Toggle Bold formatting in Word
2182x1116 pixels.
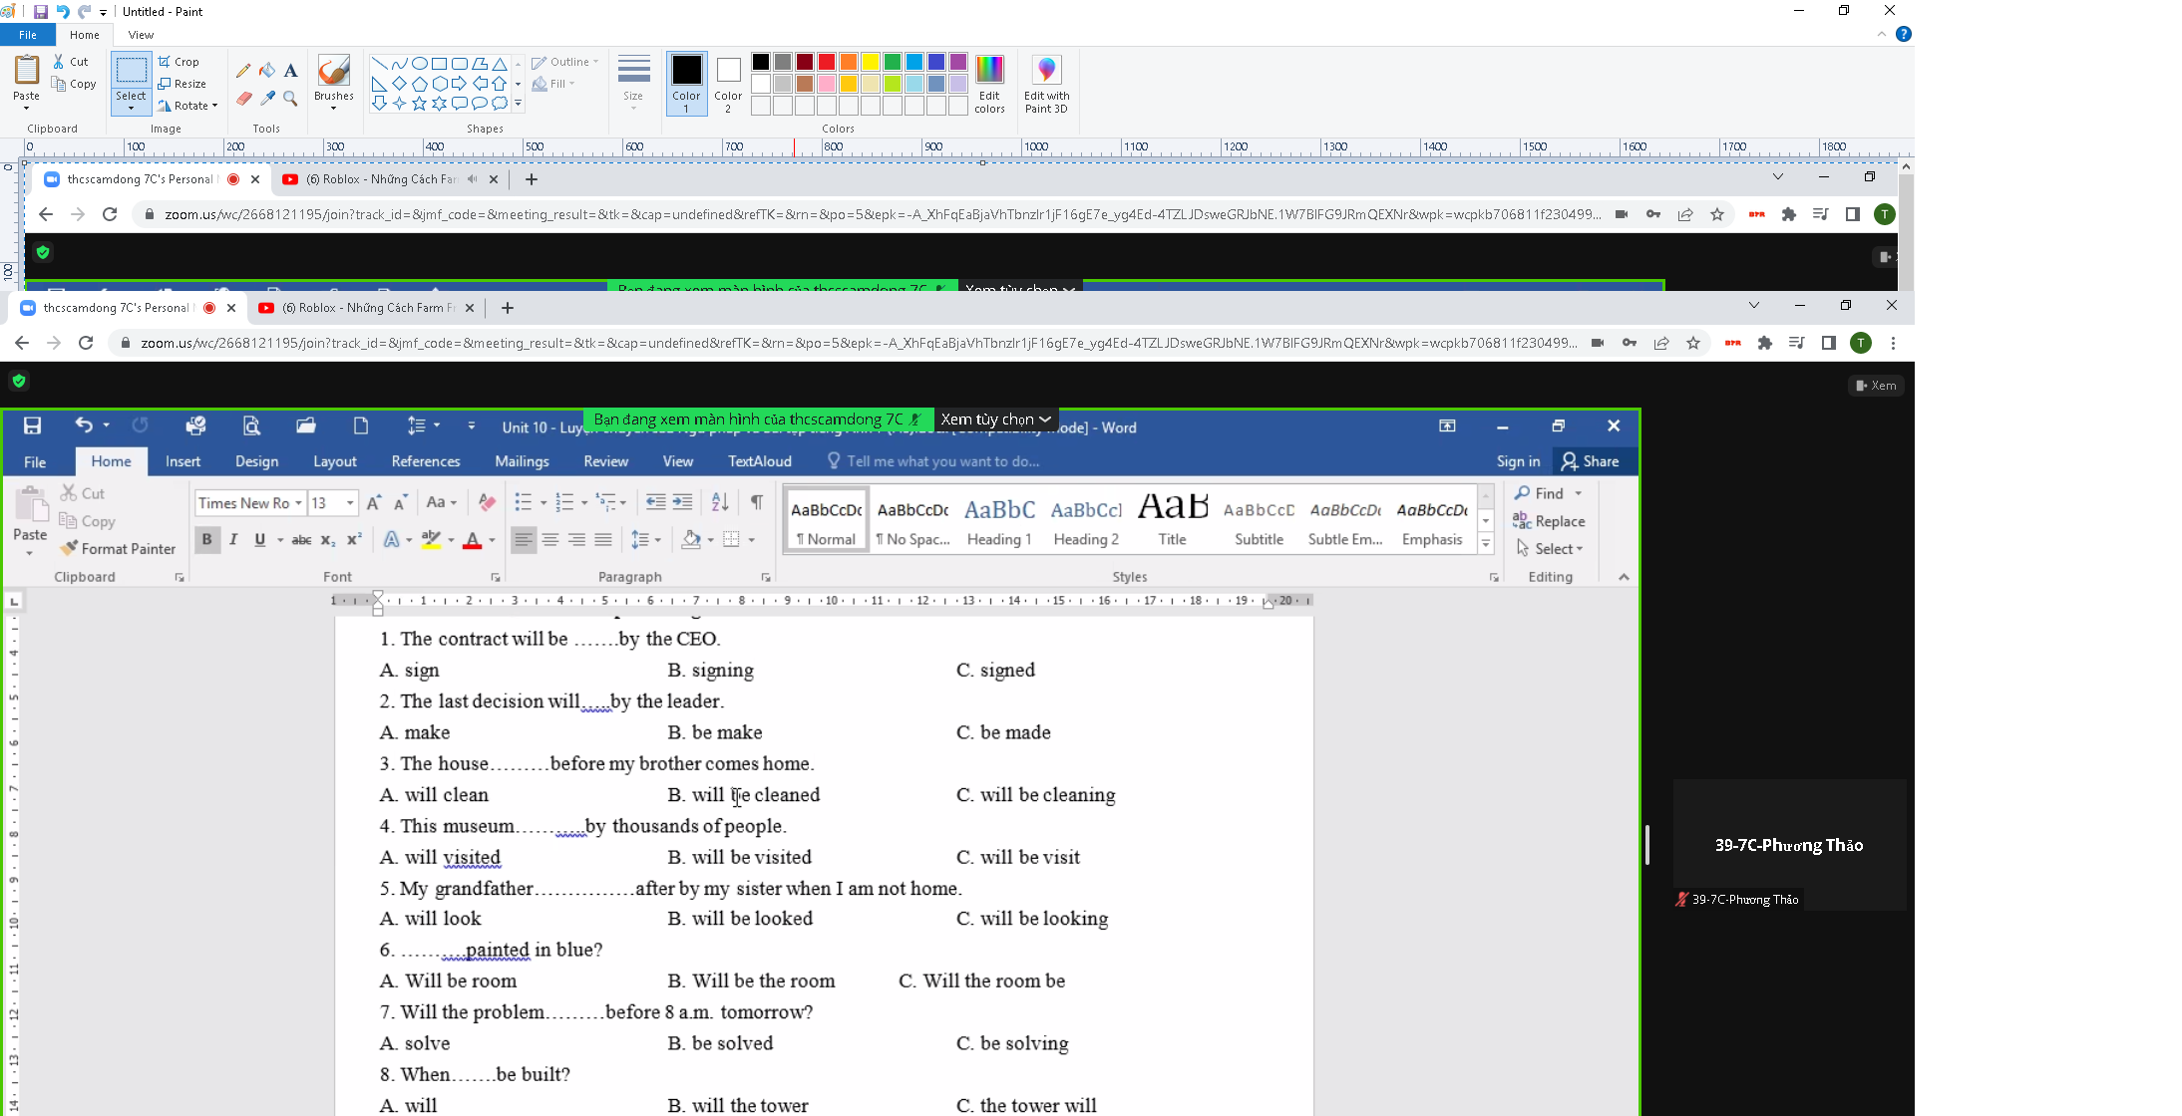[206, 539]
